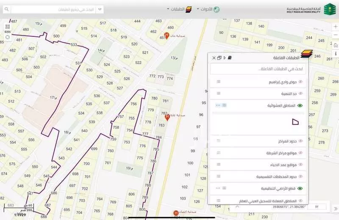
Task: Click the pop-out window icon of layers panel
Action: (x=220, y=58)
